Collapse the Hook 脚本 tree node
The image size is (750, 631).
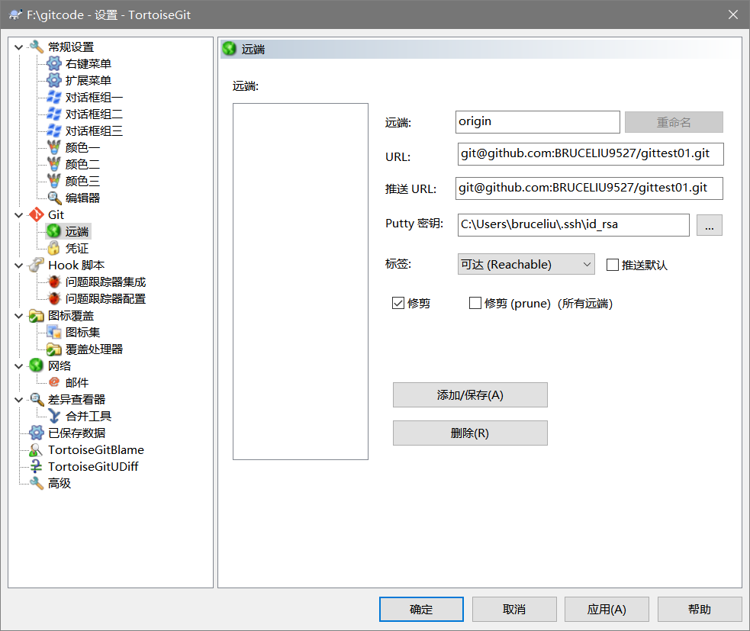18,266
